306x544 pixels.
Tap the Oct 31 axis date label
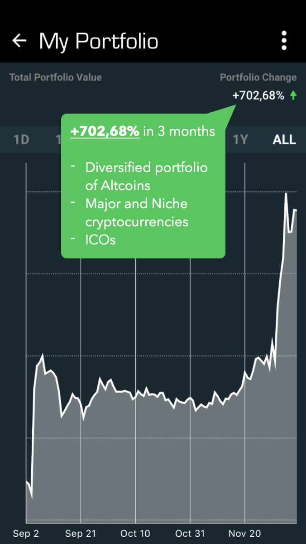190,534
